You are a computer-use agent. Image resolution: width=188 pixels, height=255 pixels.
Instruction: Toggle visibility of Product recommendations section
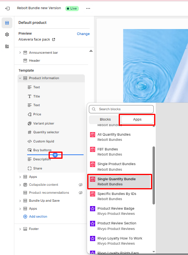point(80,193)
